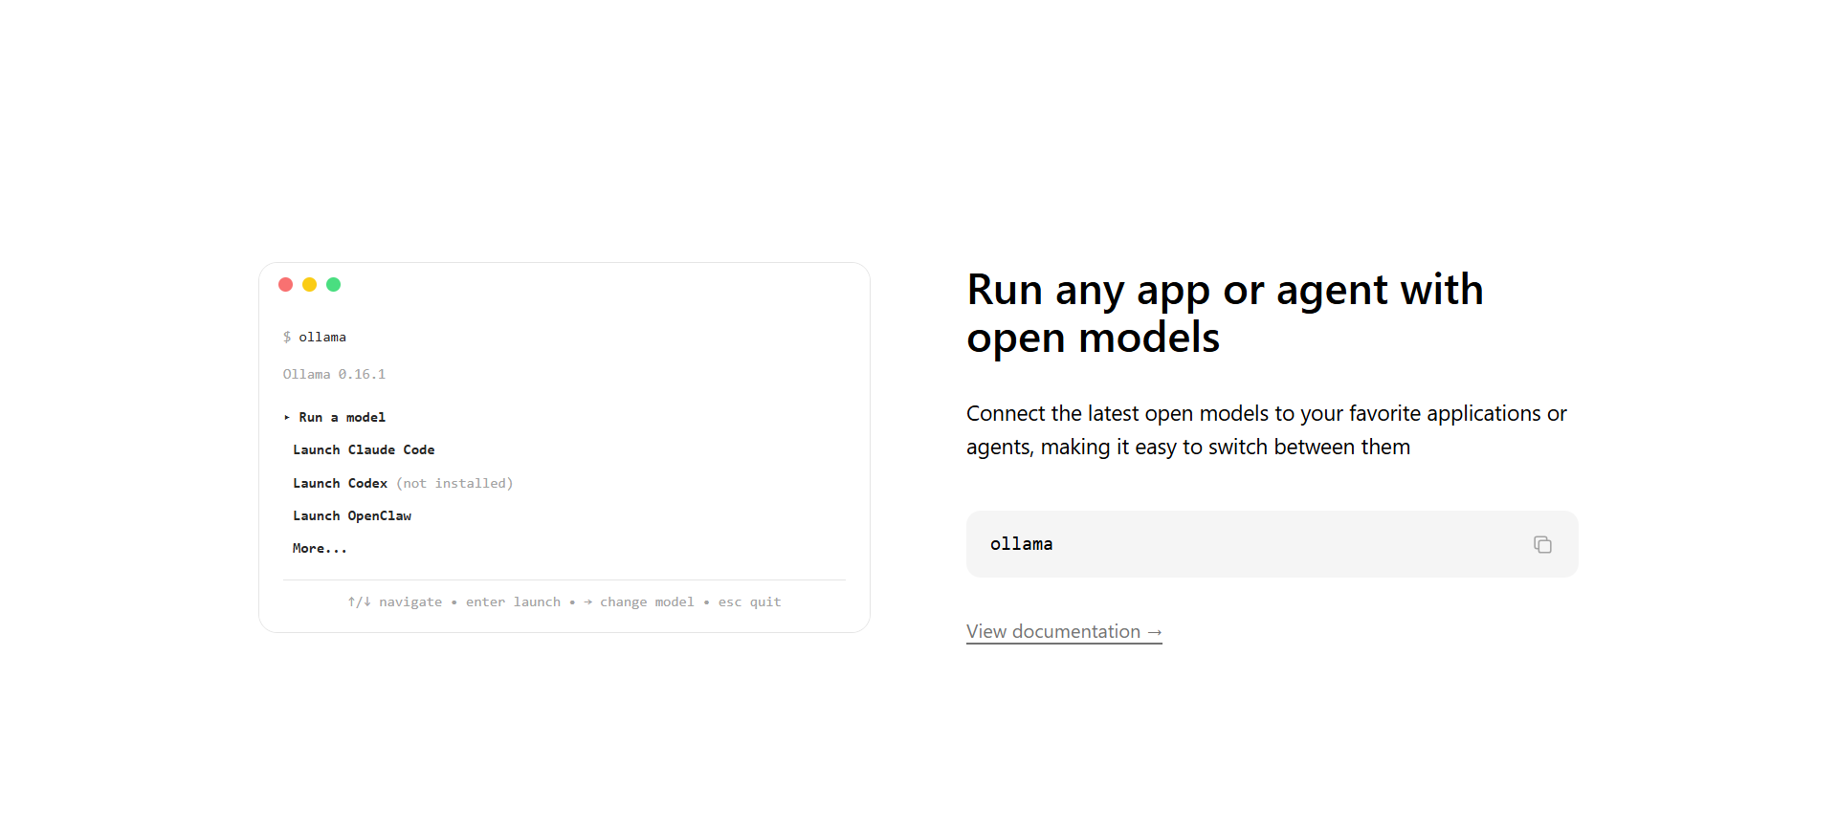Viewport: 1837px width, 831px height.
Task: Expand the More... option
Action: [320, 549]
